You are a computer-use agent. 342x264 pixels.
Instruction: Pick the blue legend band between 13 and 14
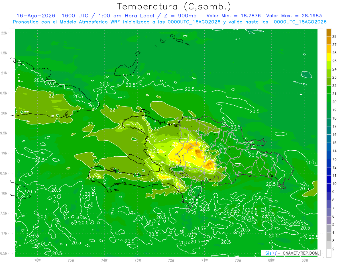[329, 155]
